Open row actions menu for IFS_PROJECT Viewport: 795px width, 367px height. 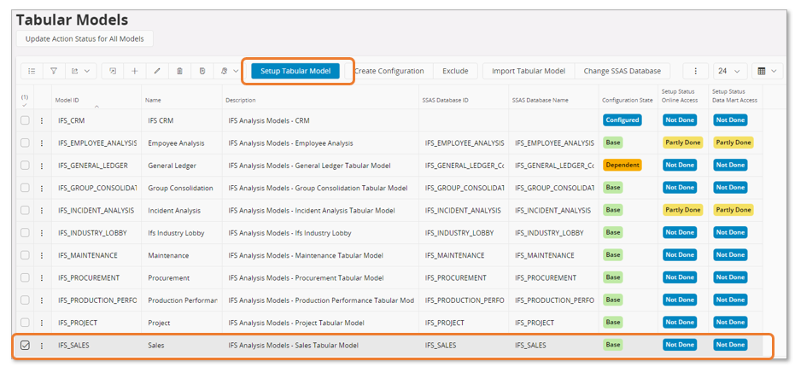(x=41, y=323)
